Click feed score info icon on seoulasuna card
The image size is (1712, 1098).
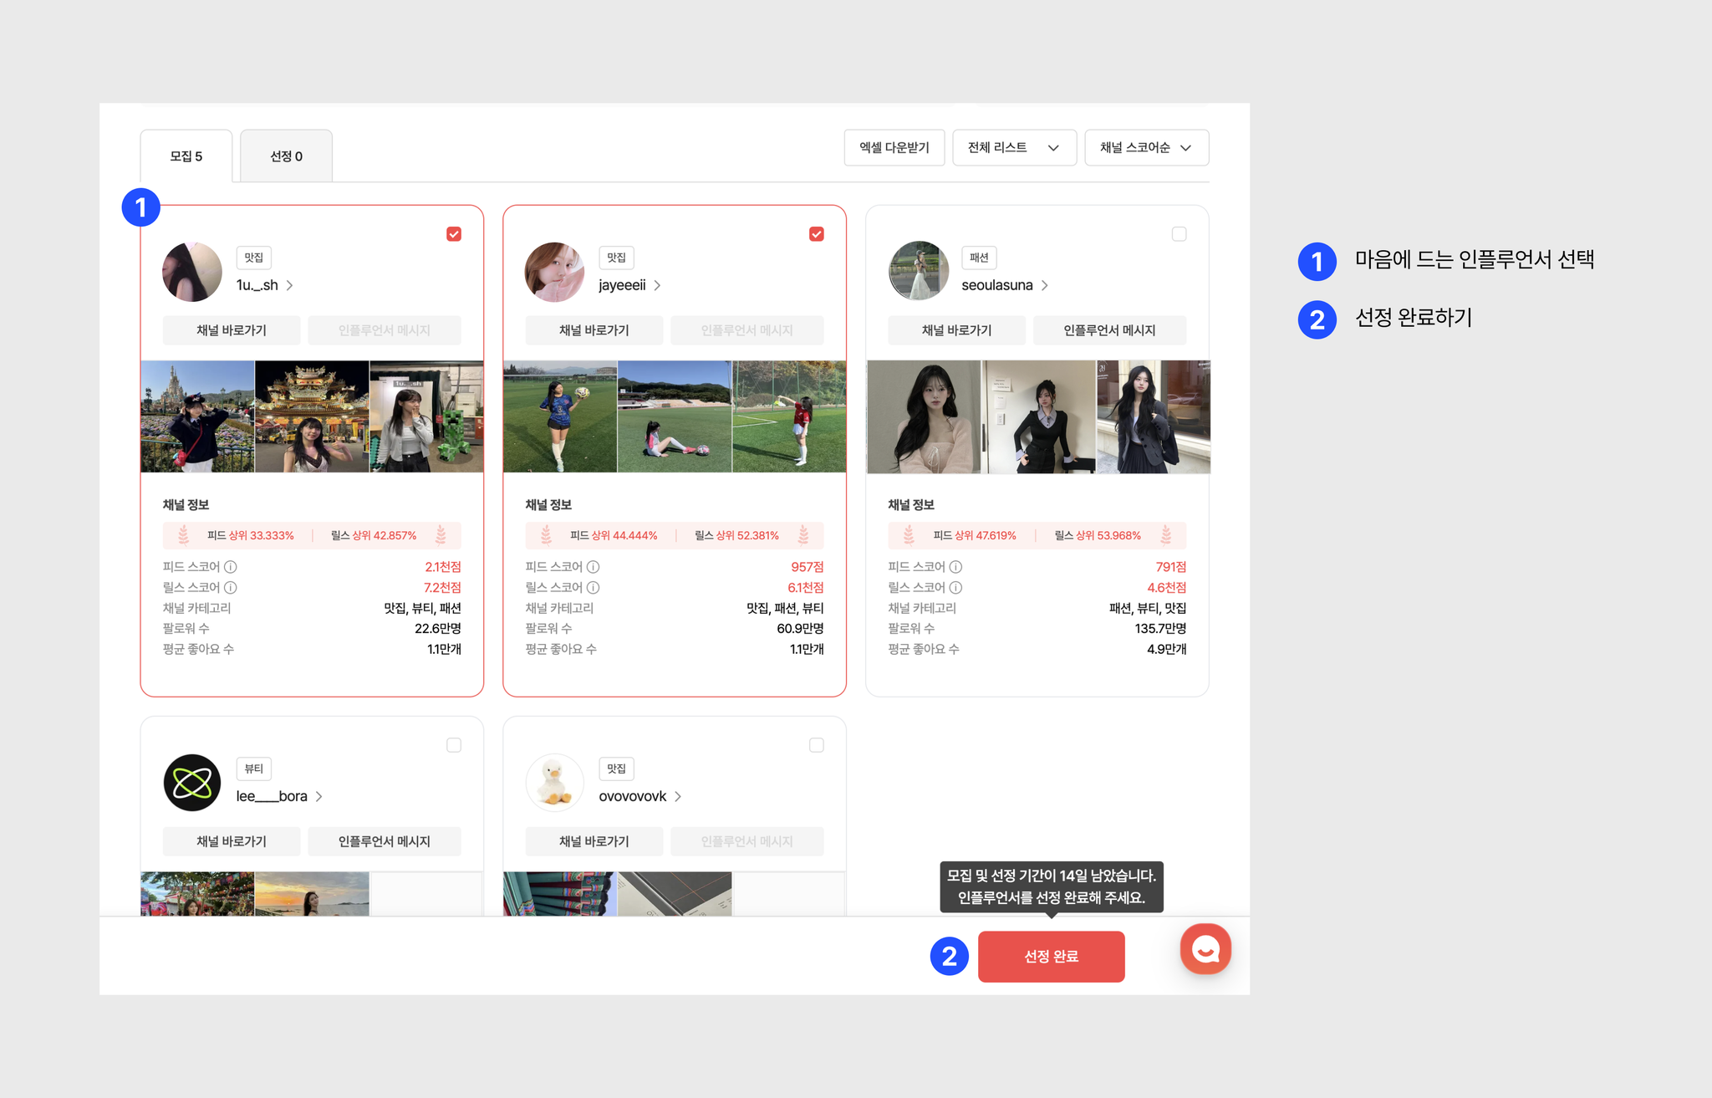[x=956, y=567]
